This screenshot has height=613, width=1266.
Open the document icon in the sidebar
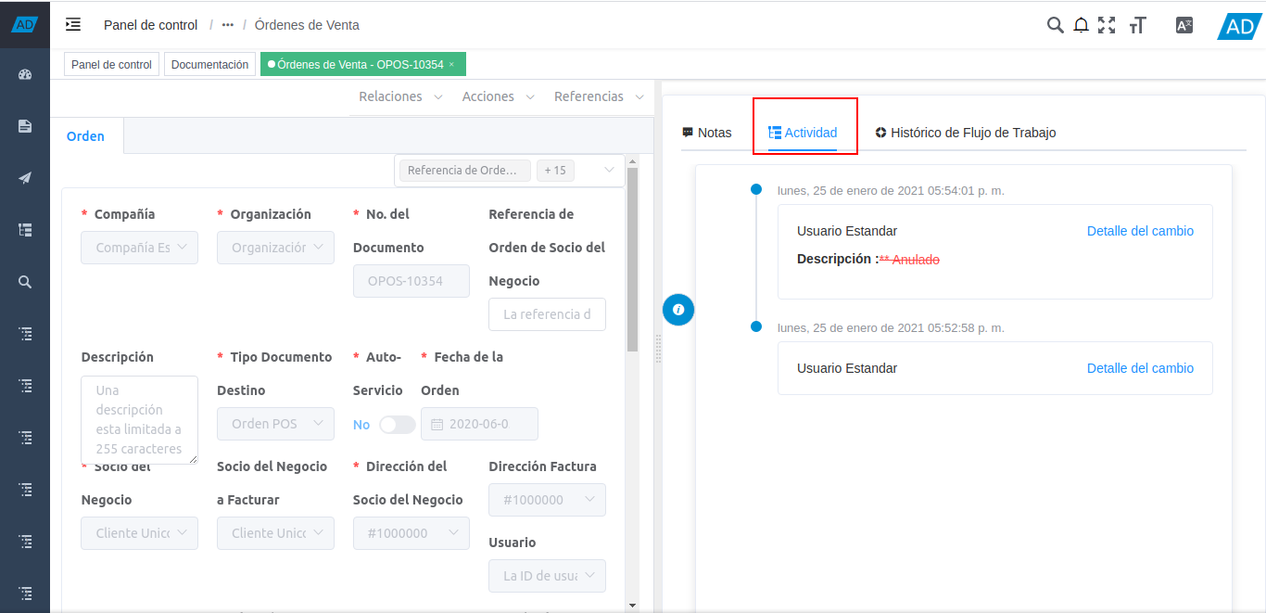25,126
